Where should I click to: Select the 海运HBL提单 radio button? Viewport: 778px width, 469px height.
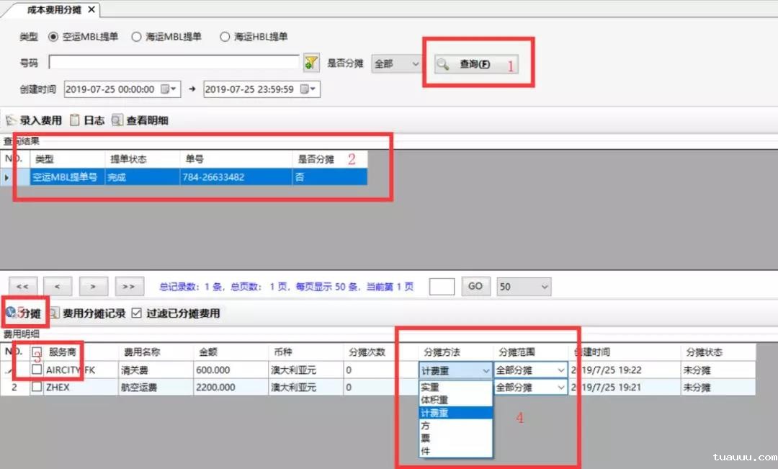[225, 37]
